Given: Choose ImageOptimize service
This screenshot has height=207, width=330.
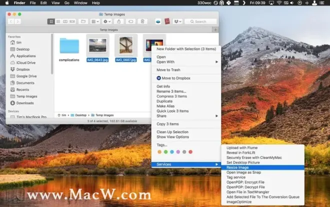Looking at the screenshot, I should (262, 202).
